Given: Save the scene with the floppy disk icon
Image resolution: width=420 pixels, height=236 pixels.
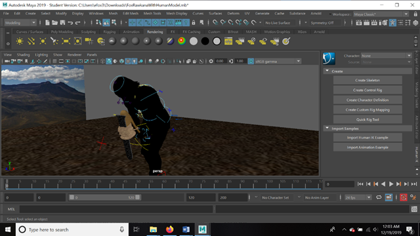Looking at the screenshot, I should (62, 23).
